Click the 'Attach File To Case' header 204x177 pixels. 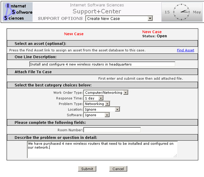[x=33, y=72]
